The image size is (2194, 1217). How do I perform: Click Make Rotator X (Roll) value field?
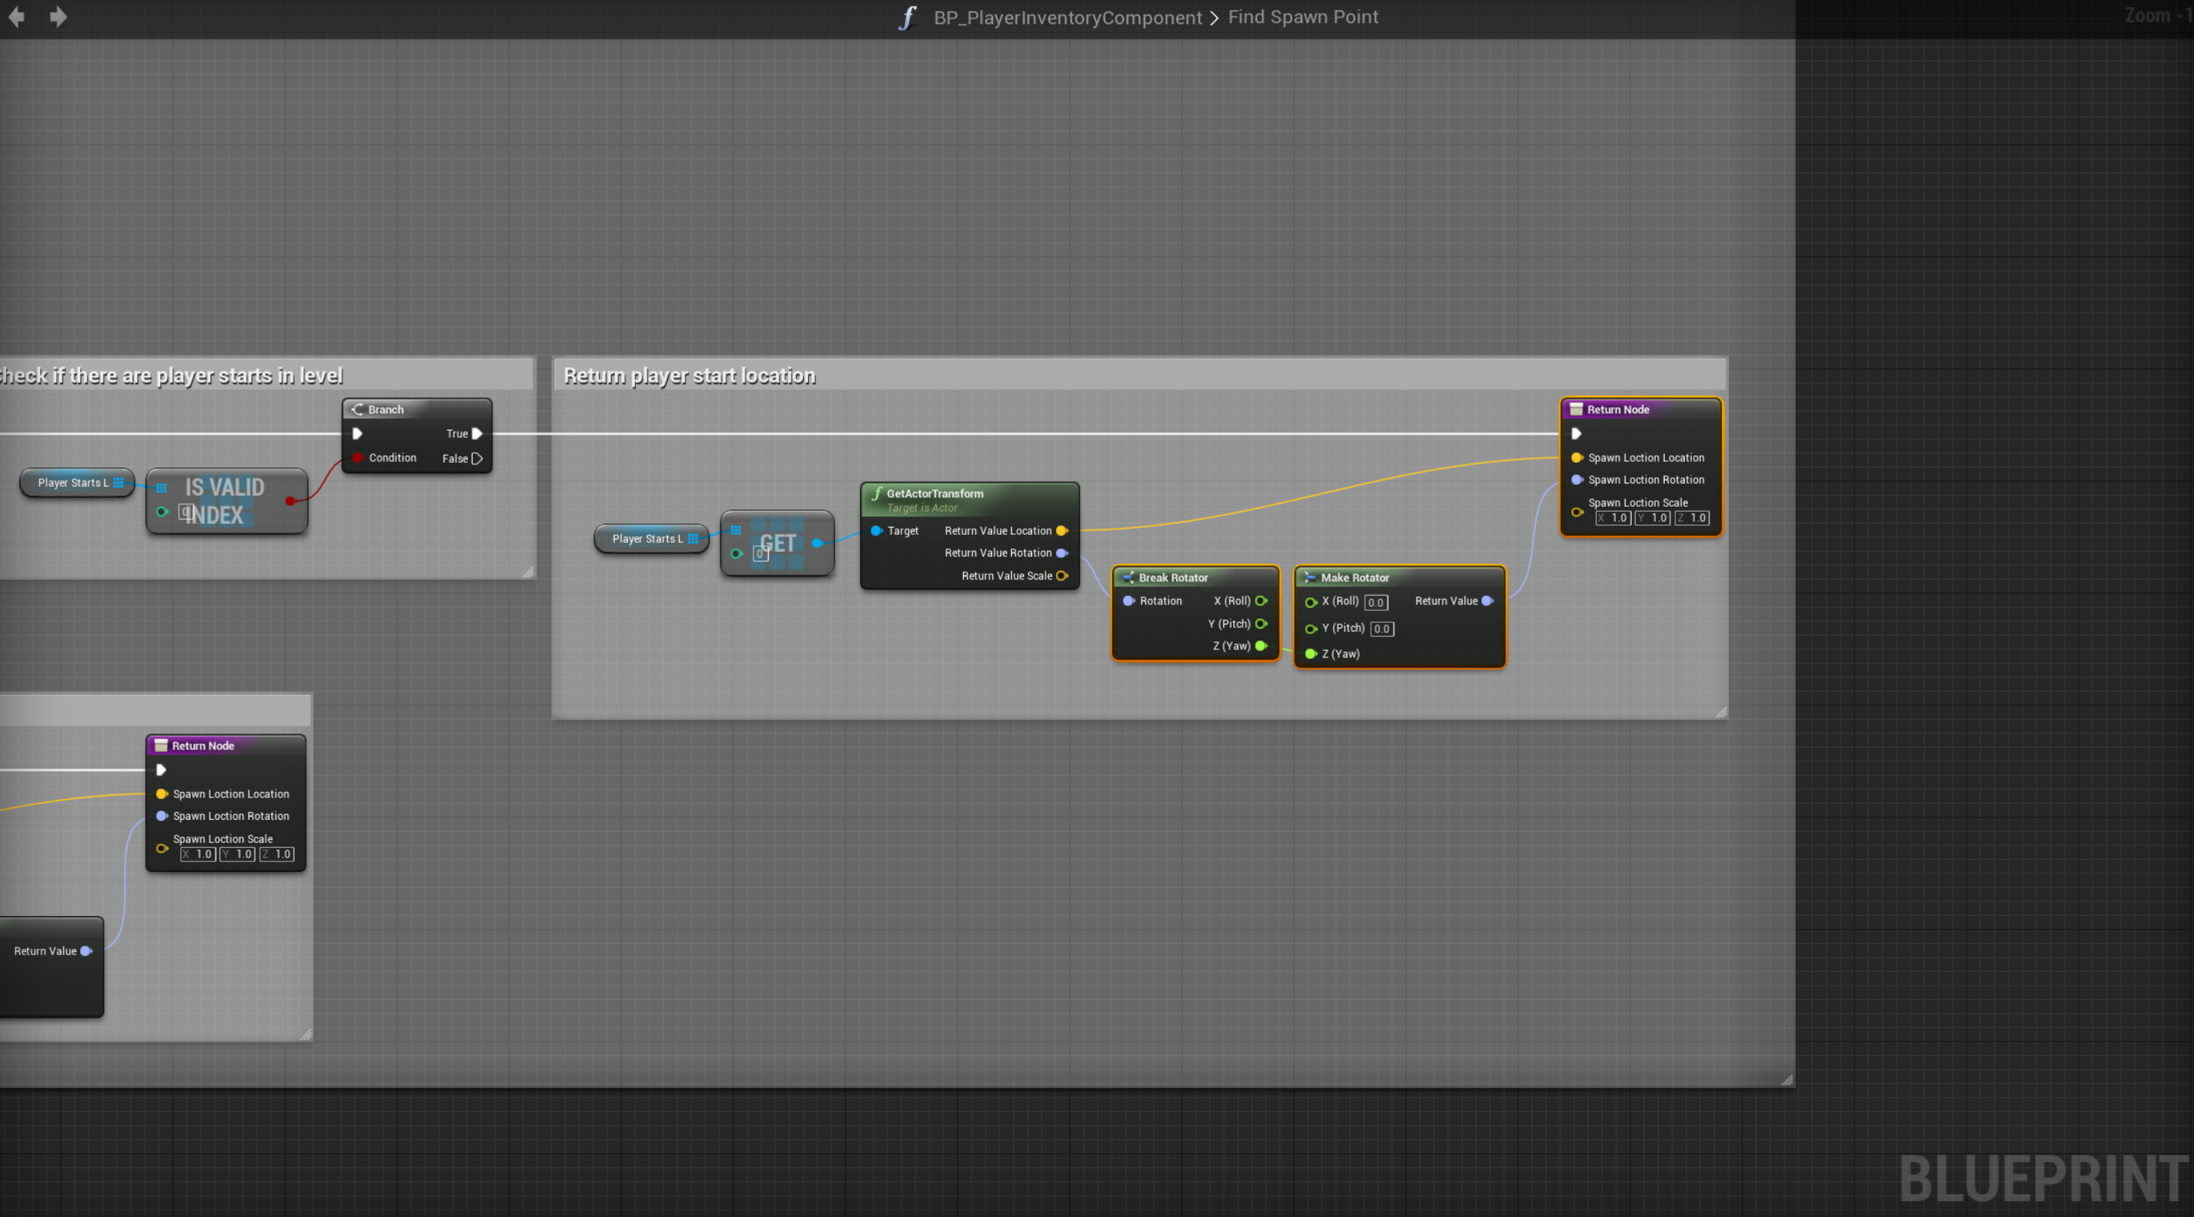[x=1376, y=603]
